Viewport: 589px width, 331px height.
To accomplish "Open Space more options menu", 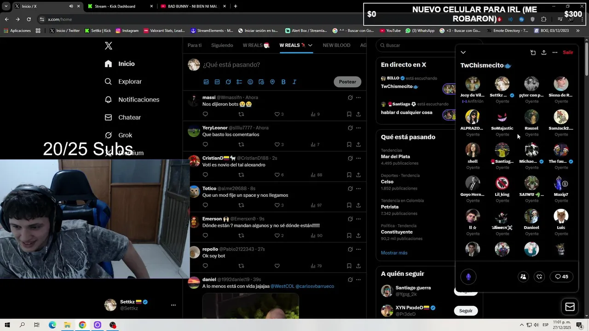I will click(555, 52).
